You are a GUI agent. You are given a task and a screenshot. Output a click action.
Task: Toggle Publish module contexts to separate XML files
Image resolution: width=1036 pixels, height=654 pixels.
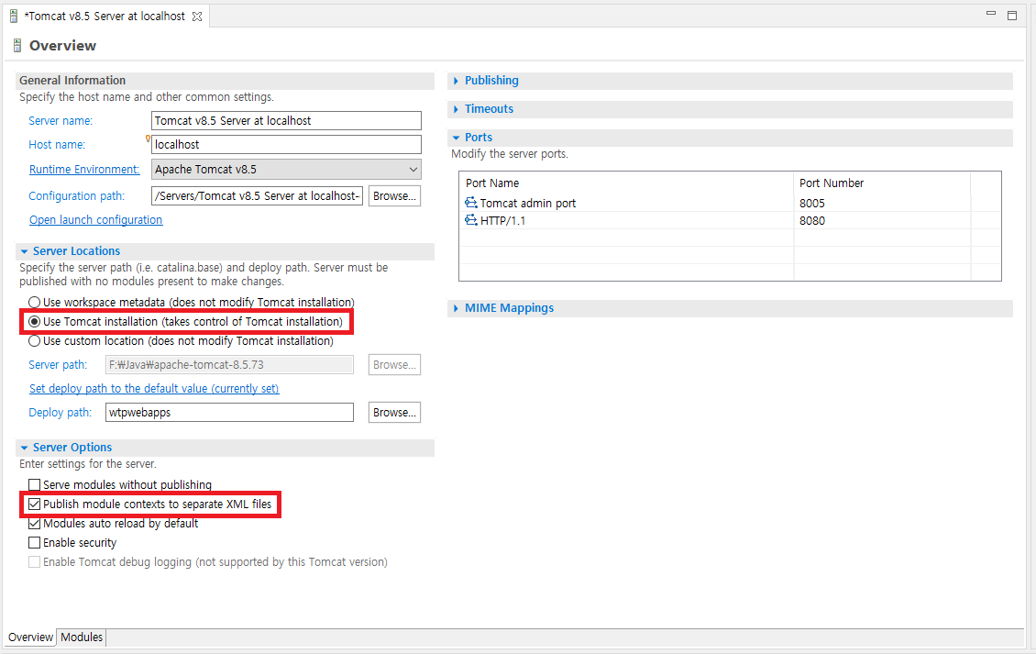(34, 504)
